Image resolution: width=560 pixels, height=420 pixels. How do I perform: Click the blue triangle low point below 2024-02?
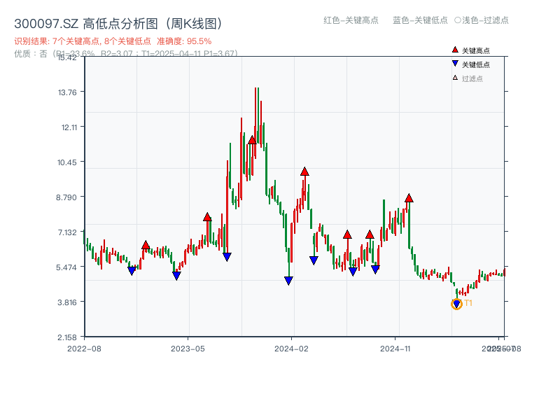click(x=288, y=280)
